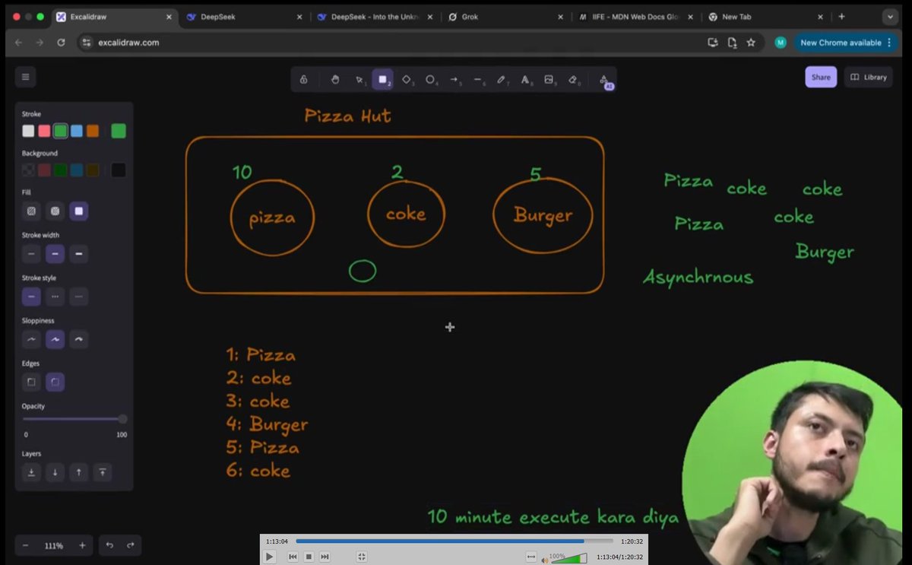Reload the Excalidraw page

[x=61, y=43]
